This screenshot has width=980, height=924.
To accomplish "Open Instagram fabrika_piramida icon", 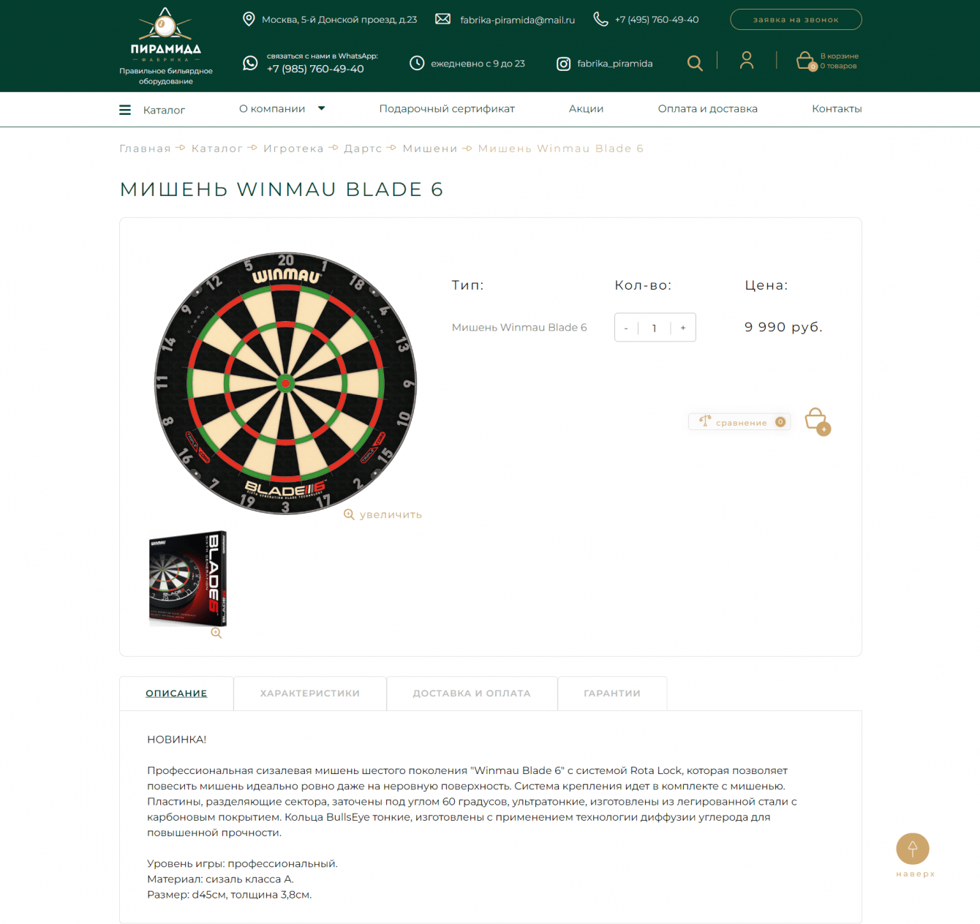I will tap(563, 64).
